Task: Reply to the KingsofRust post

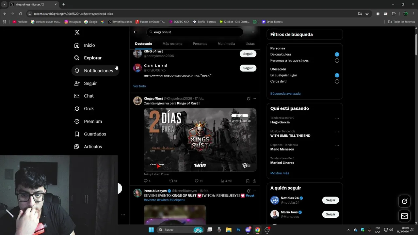Action: point(147,181)
